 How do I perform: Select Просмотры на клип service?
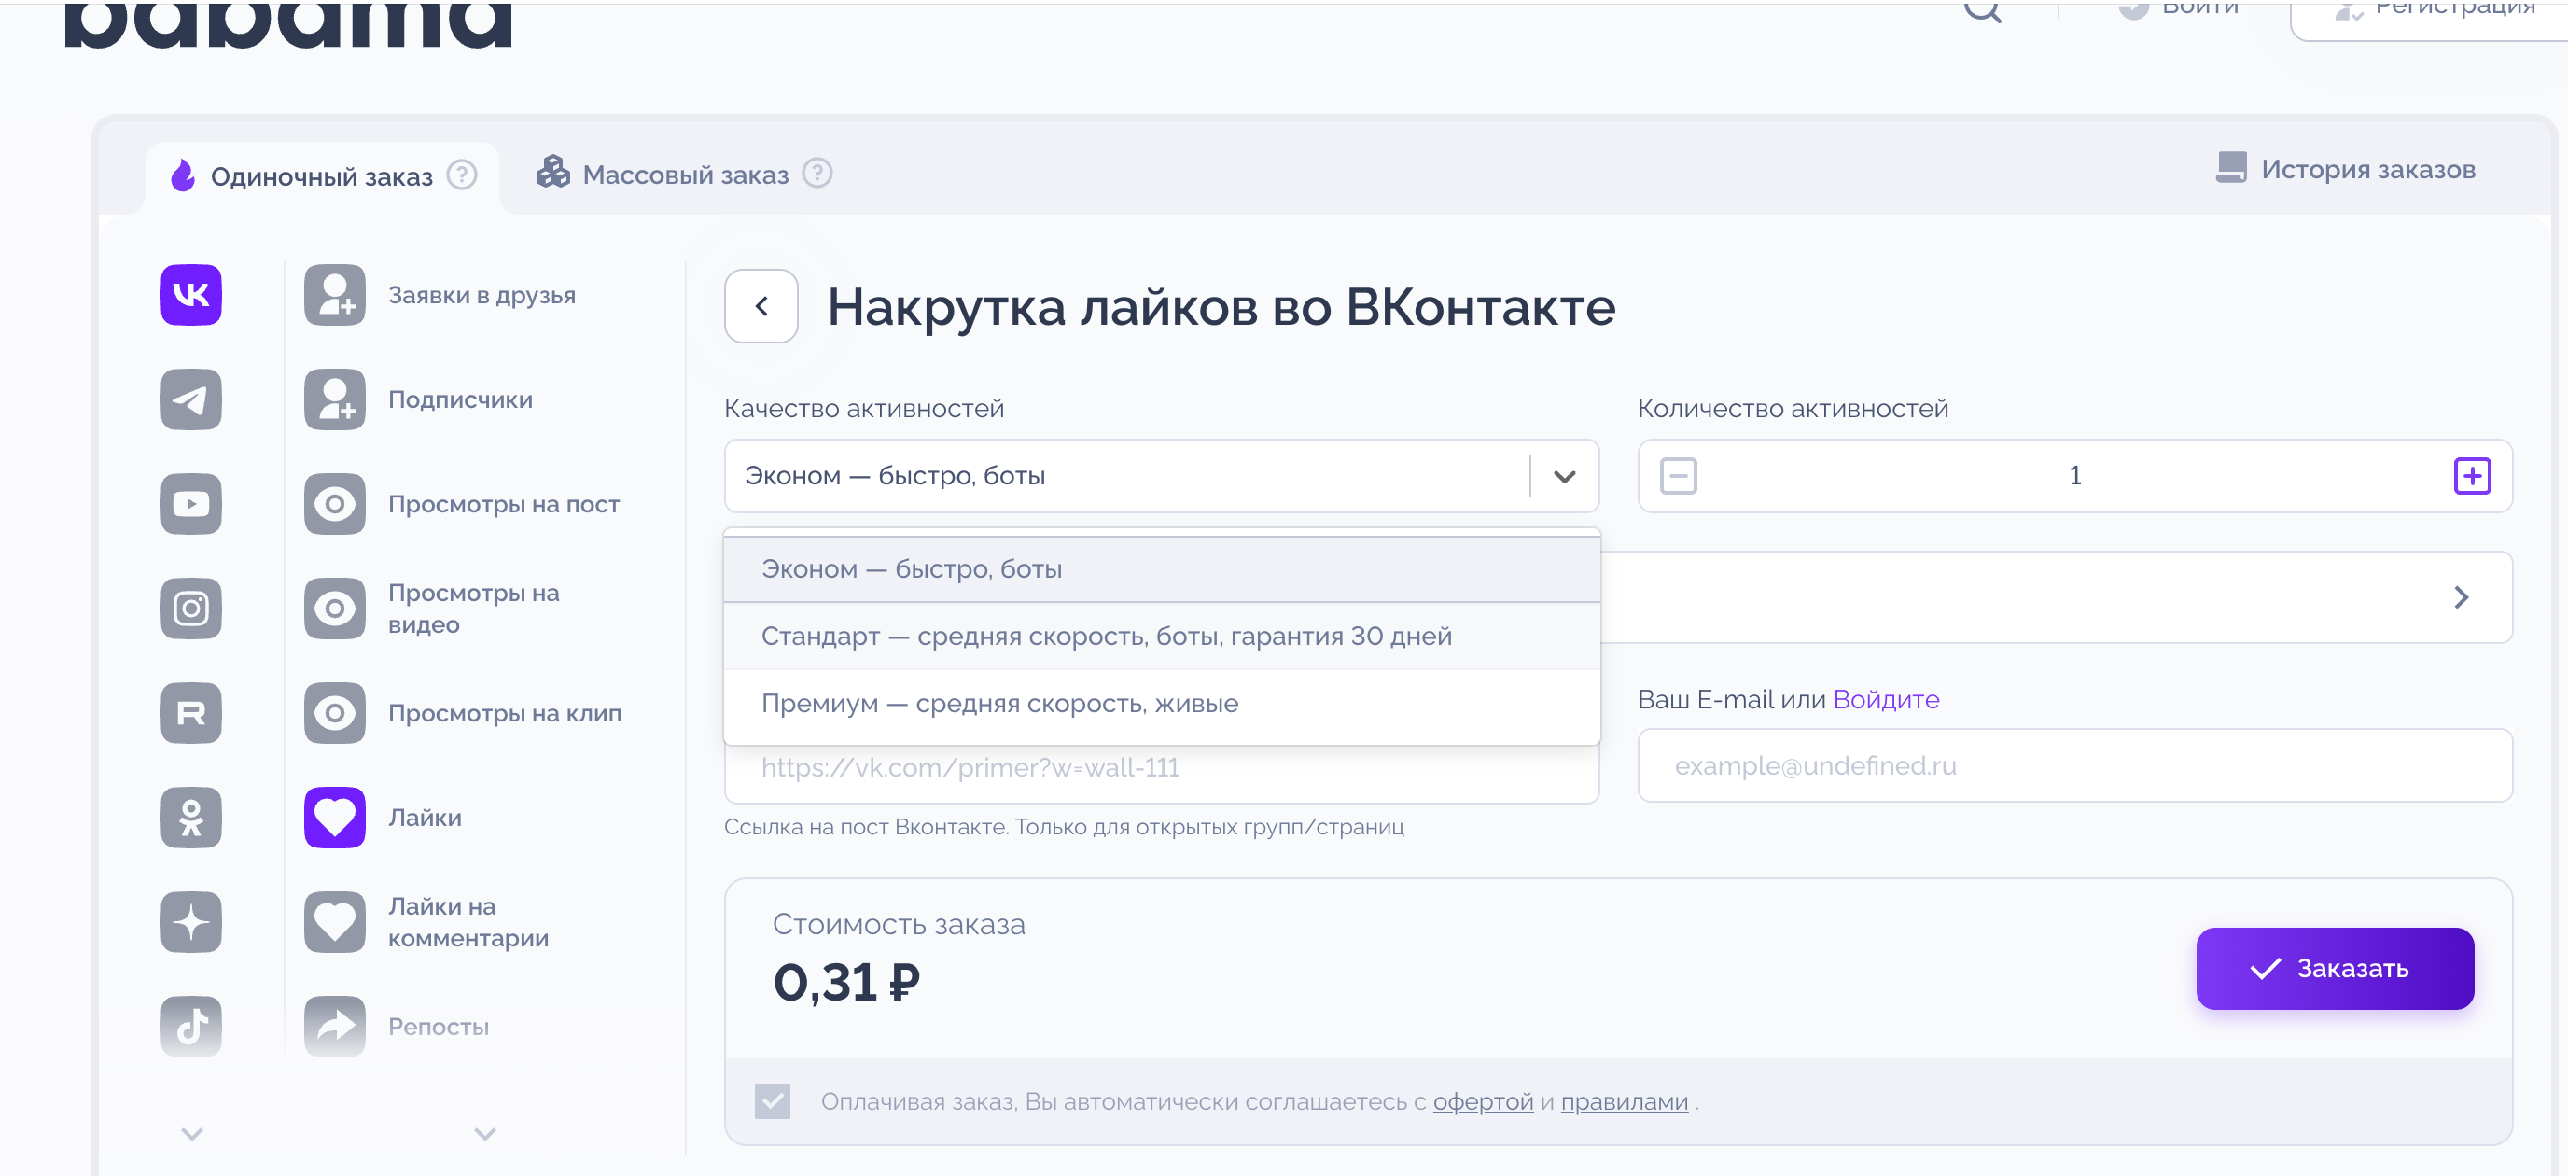pyautogui.click(x=506, y=713)
